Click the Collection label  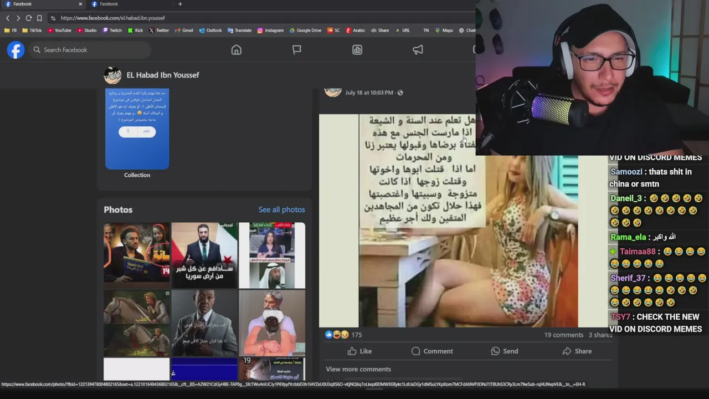pos(137,175)
